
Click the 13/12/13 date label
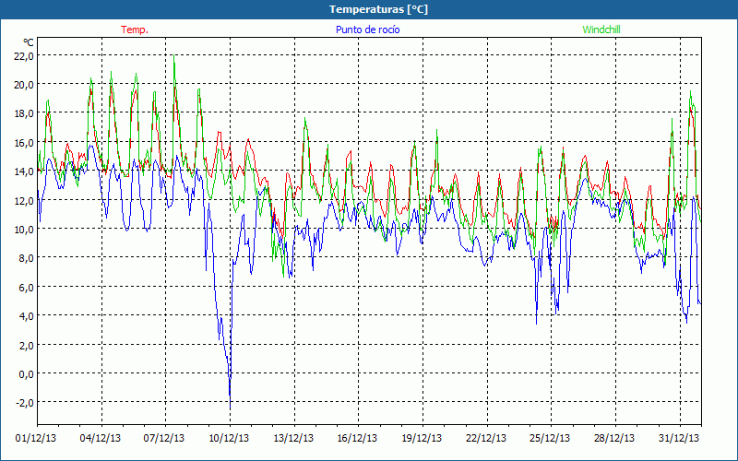pyautogui.click(x=293, y=439)
